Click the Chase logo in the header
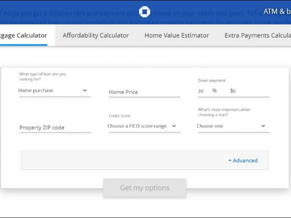 point(145,12)
